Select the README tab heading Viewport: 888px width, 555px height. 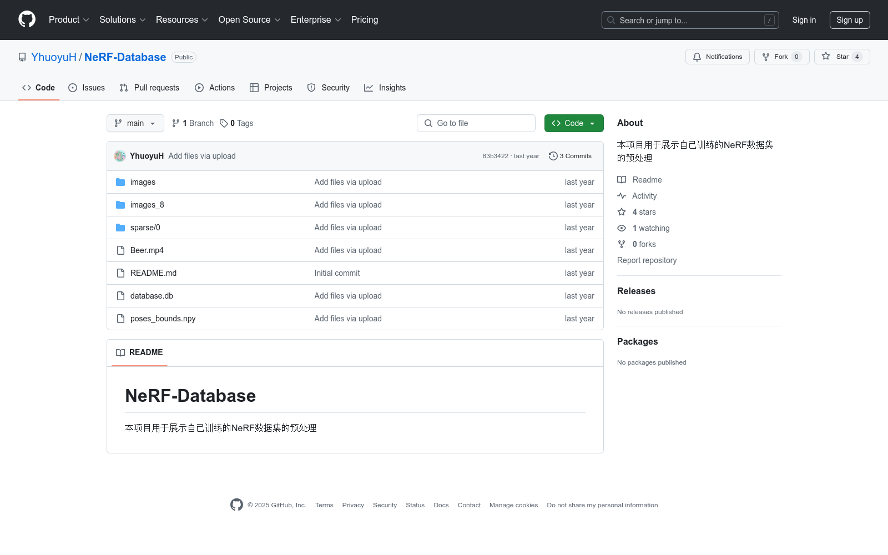139,352
